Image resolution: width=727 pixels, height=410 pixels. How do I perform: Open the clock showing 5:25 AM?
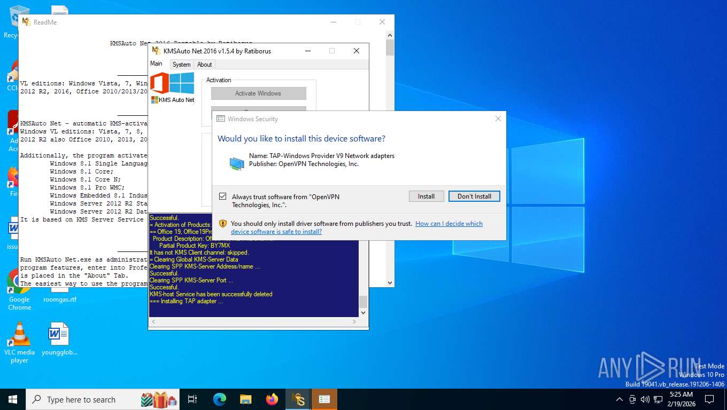pyautogui.click(x=681, y=399)
